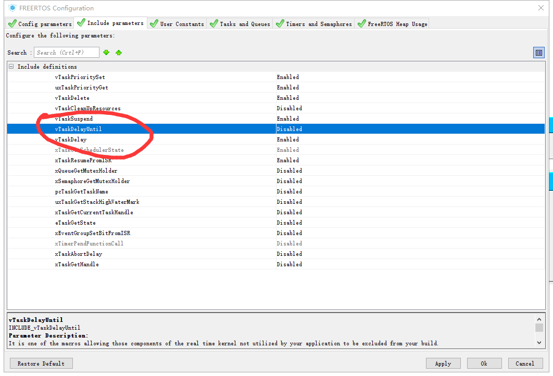Click the xTaskGetCurrentTaskHandle Disabled value
553x376 pixels.
289,212
